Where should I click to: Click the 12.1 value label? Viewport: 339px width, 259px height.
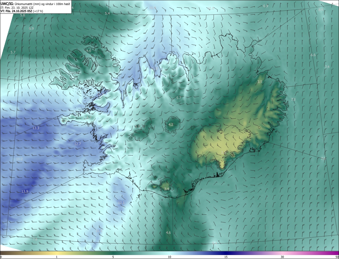coord(121,203)
